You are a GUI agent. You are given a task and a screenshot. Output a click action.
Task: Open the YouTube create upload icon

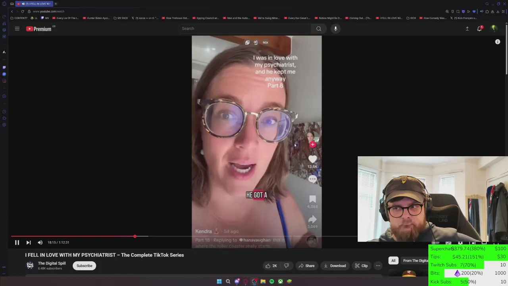pos(467,29)
